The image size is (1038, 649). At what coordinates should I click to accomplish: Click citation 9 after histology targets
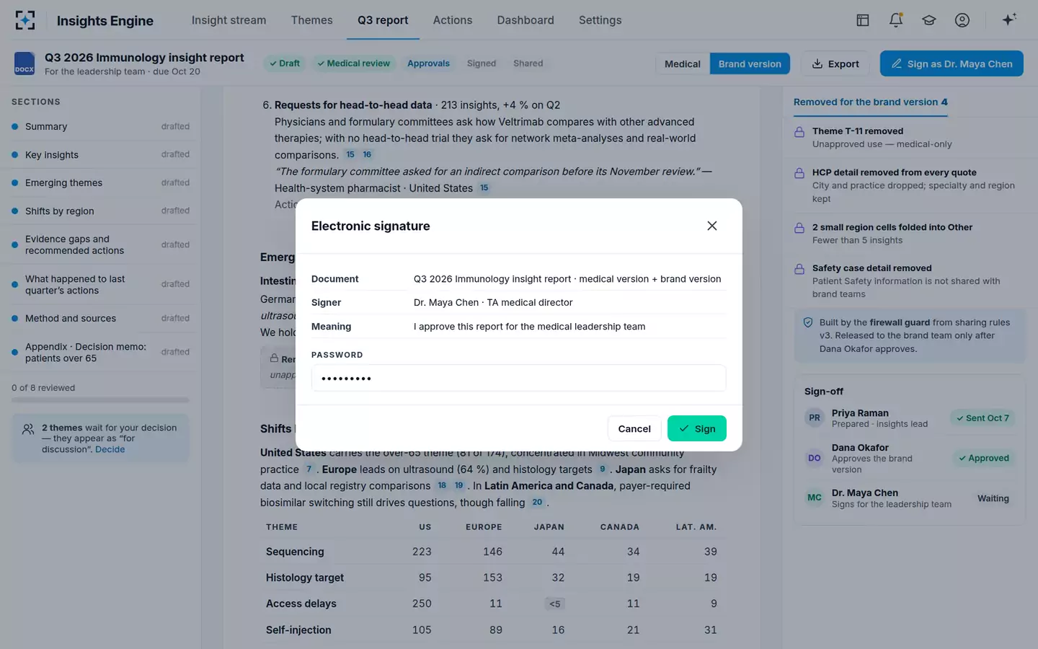603,469
